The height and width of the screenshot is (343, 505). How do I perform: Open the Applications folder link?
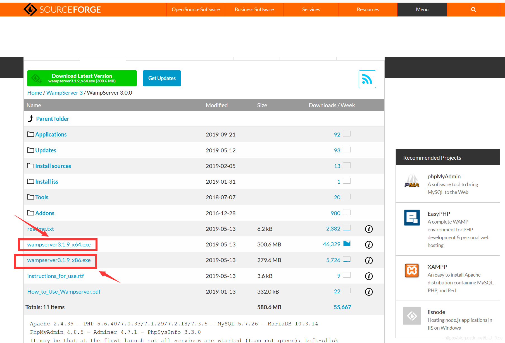click(51, 135)
